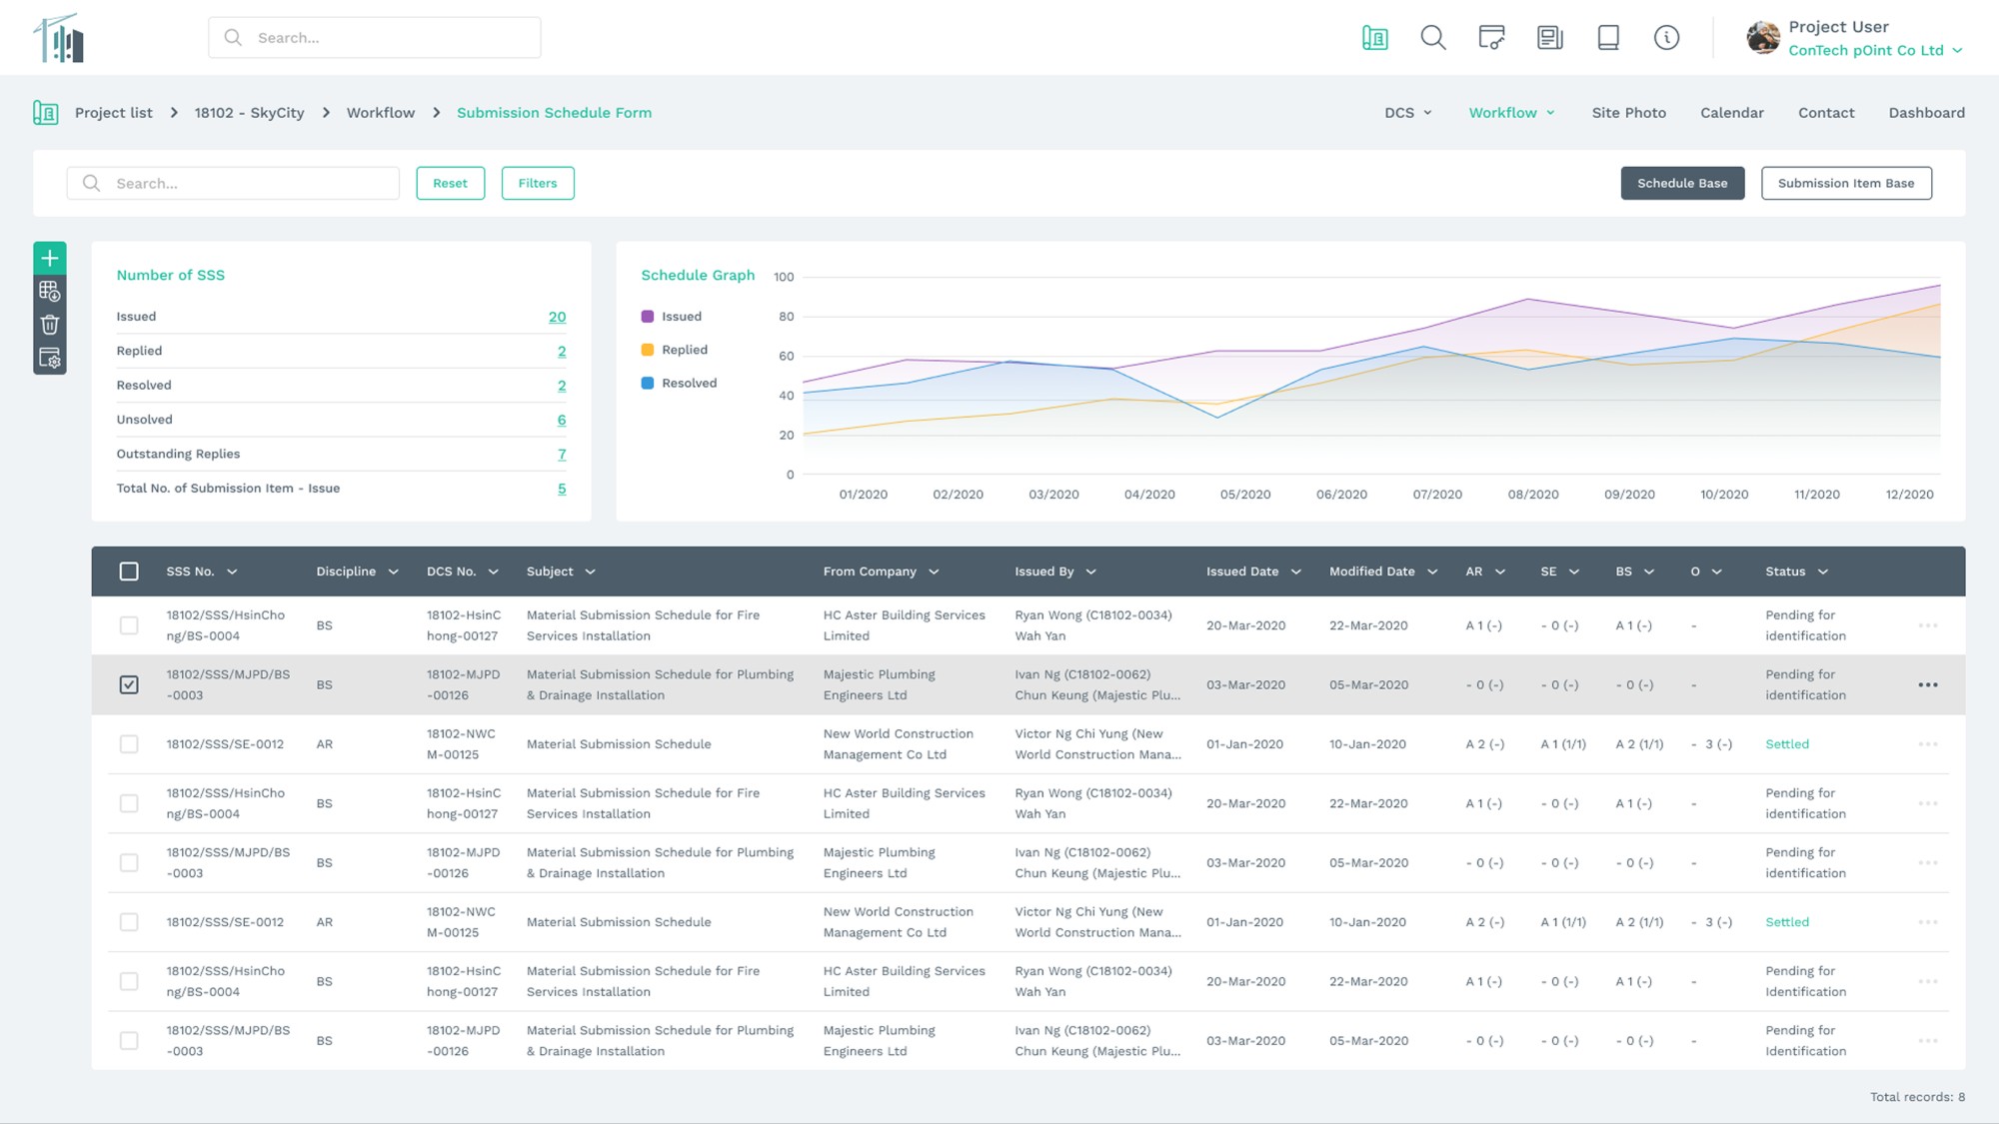Open the DCS dropdown menu
Image resolution: width=1999 pixels, height=1124 pixels.
(1408, 113)
